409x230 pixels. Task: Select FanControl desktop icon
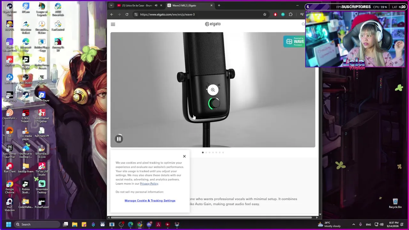(58, 26)
